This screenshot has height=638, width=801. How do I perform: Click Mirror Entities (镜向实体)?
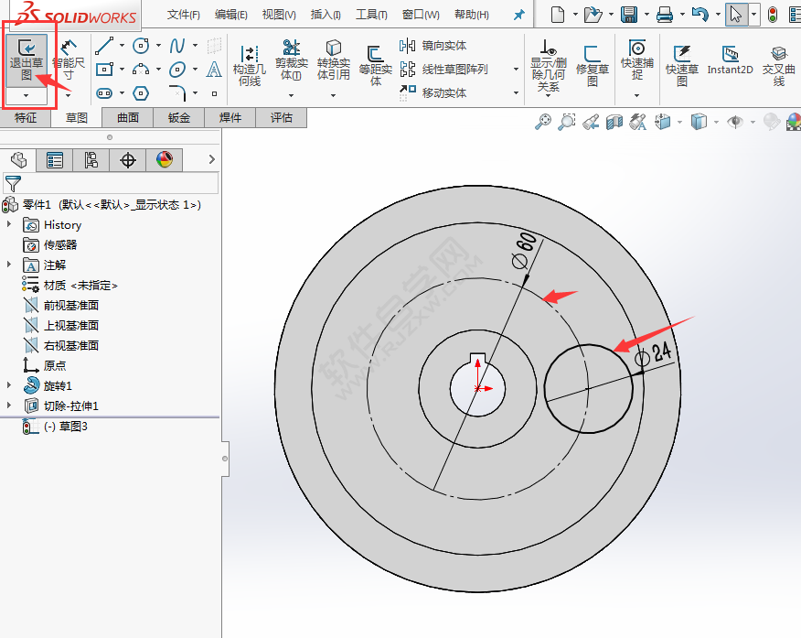(433, 46)
